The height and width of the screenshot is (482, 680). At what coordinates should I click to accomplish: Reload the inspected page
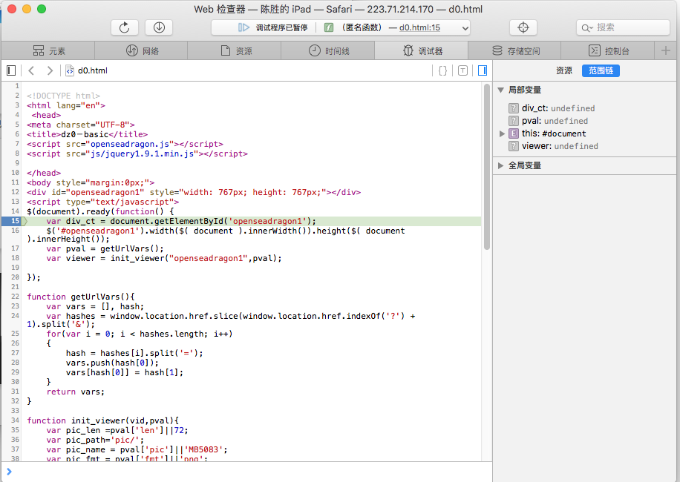pos(125,27)
